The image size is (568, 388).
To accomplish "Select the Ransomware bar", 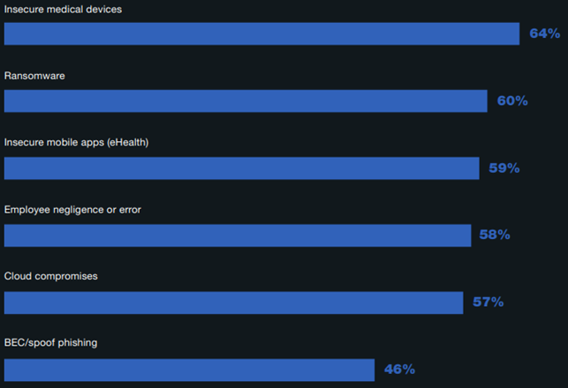I will click(246, 101).
